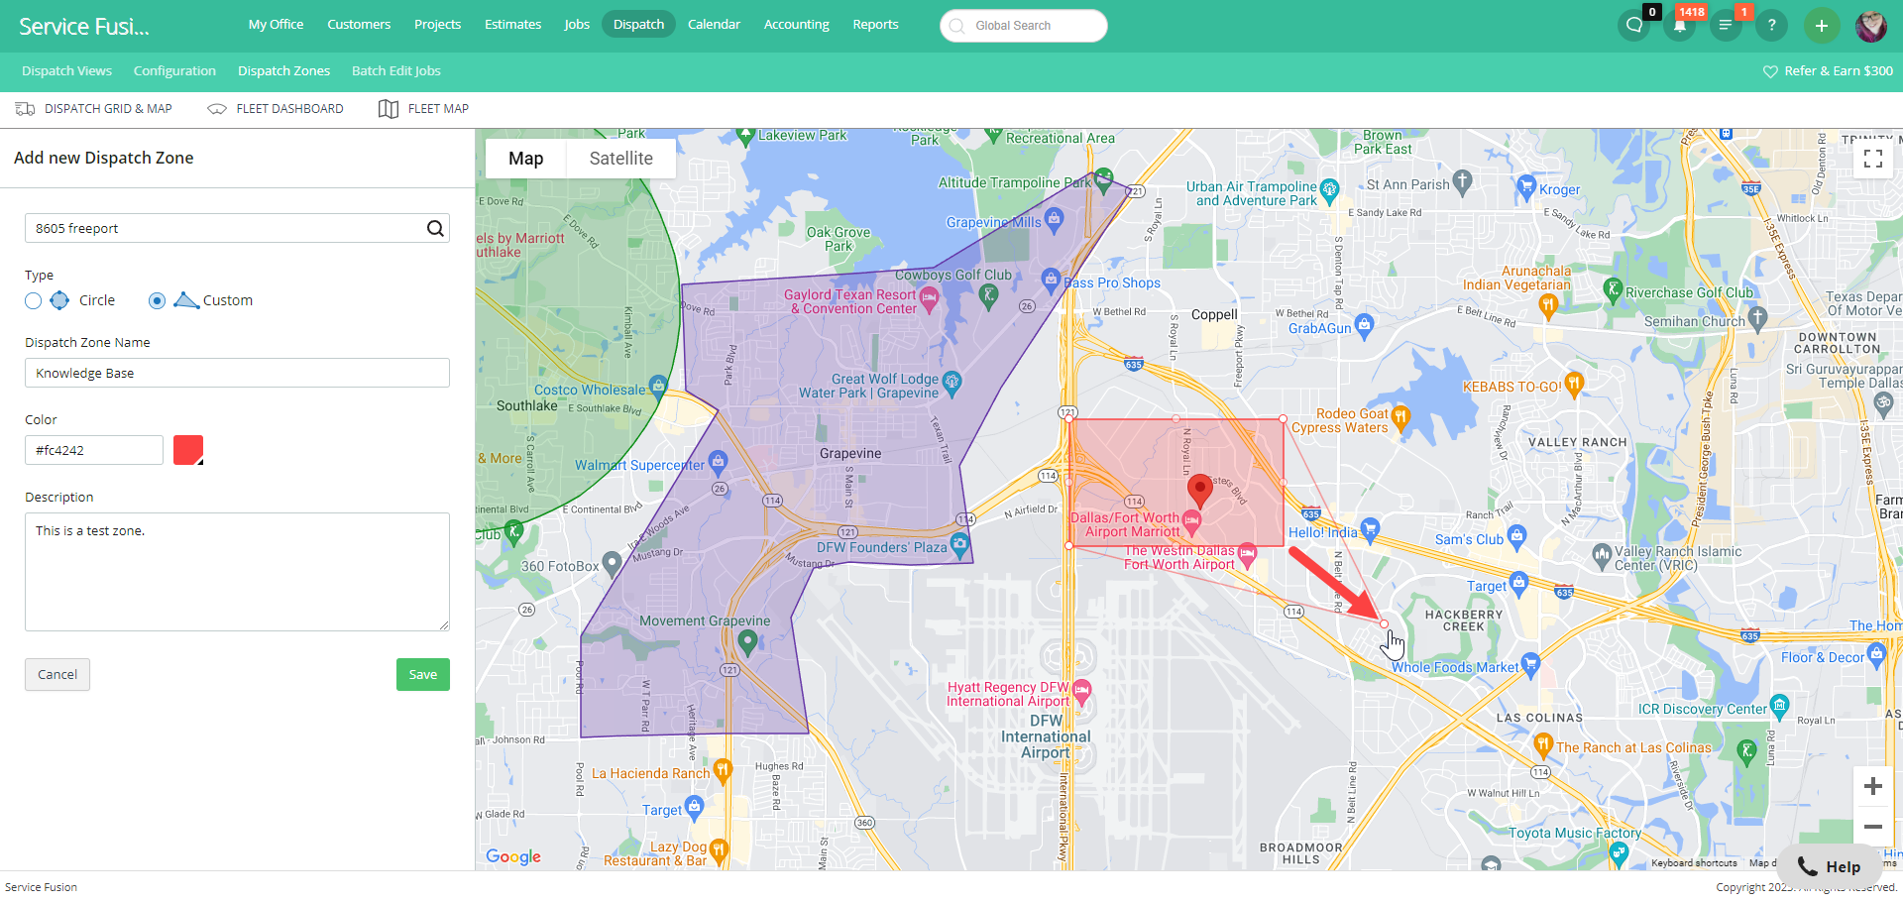Toggle fullscreen map view
1903x903 pixels.
pyautogui.click(x=1873, y=159)
